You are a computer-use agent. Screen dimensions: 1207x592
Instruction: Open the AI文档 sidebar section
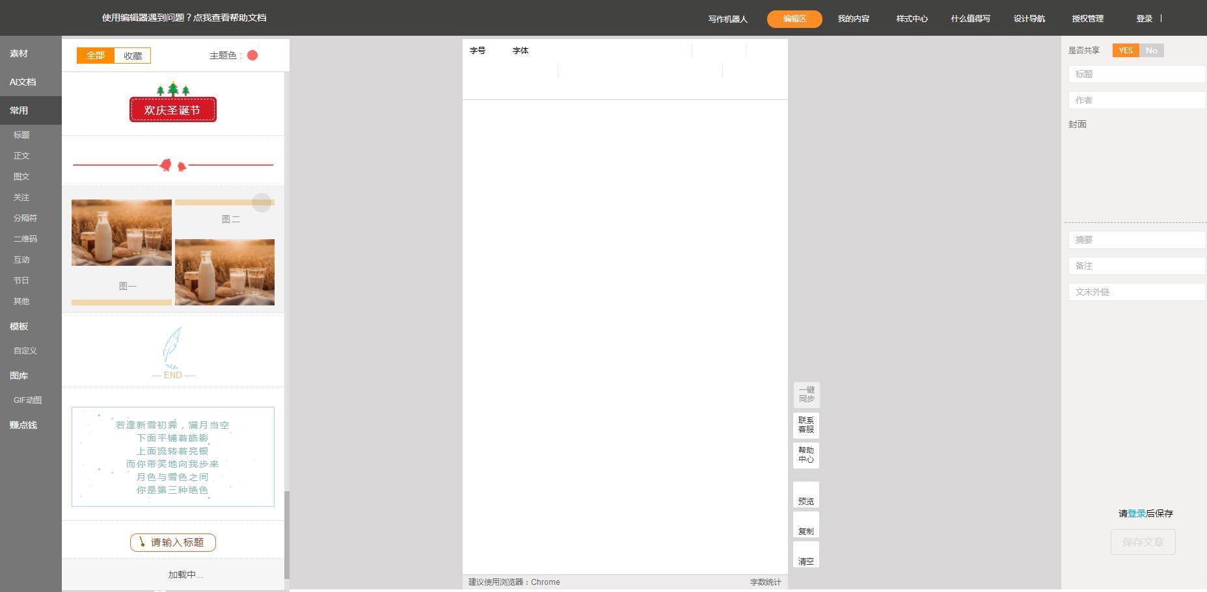coord(31,83)
